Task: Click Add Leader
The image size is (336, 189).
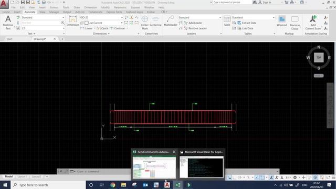Action: [x=193, y=23]
